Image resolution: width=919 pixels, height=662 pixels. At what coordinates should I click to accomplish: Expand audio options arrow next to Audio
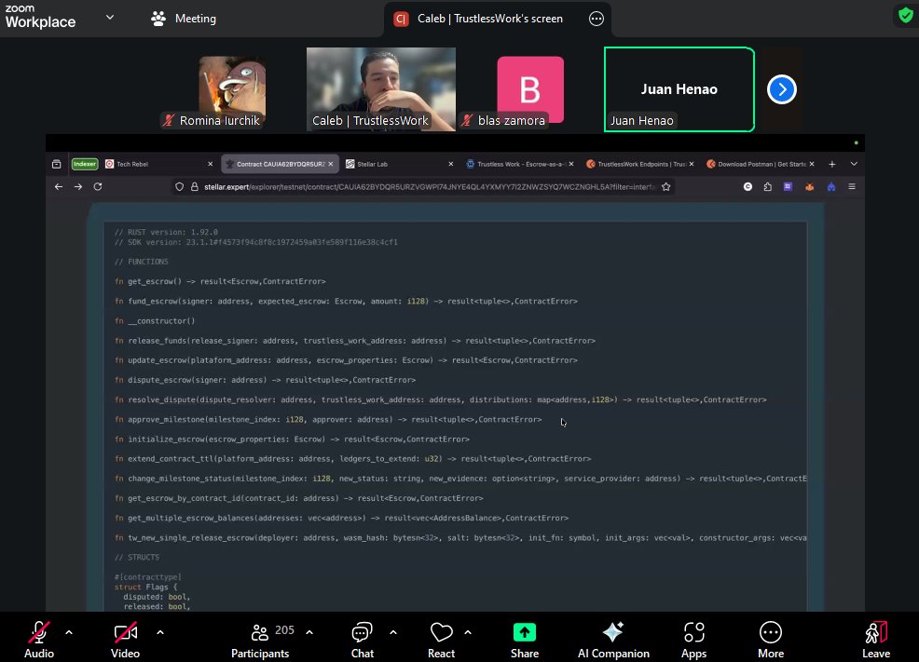click(69, 632)
